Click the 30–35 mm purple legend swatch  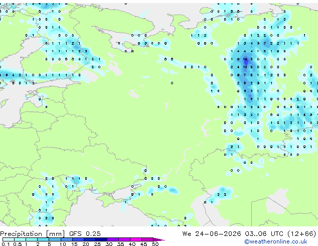click(113, 239)
